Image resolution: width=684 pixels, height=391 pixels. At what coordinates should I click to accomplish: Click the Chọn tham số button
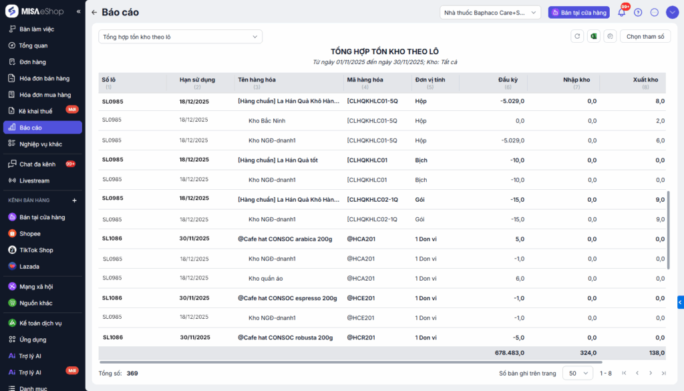(645, 37)
